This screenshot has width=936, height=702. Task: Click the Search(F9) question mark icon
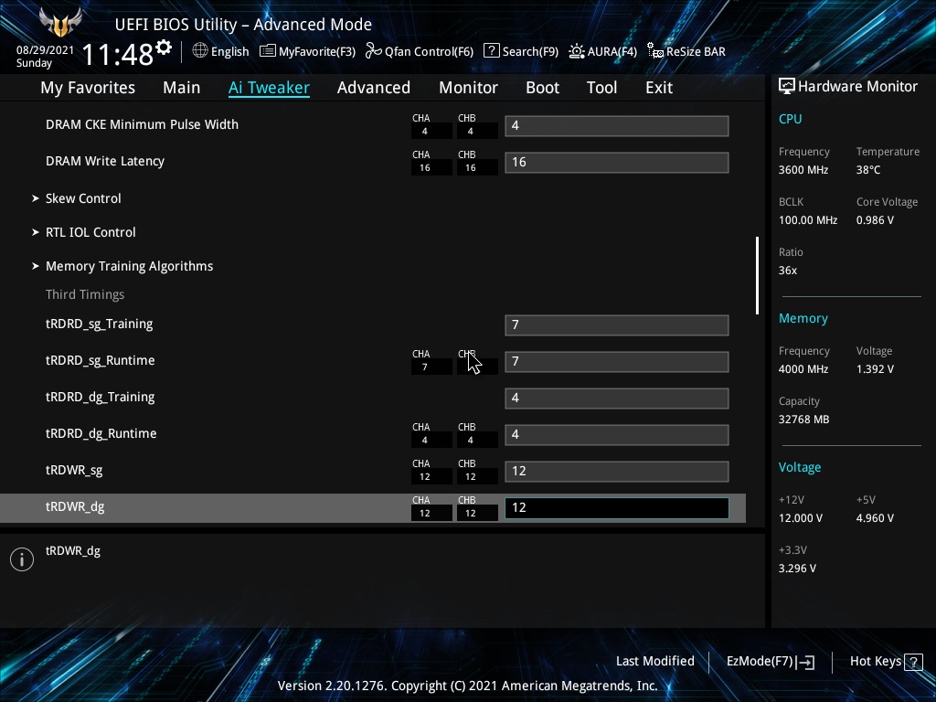click(x=491, y=51)
